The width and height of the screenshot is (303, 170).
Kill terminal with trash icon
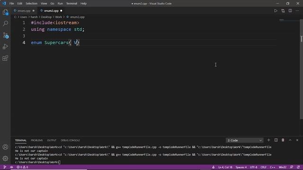tap(283, 140)
